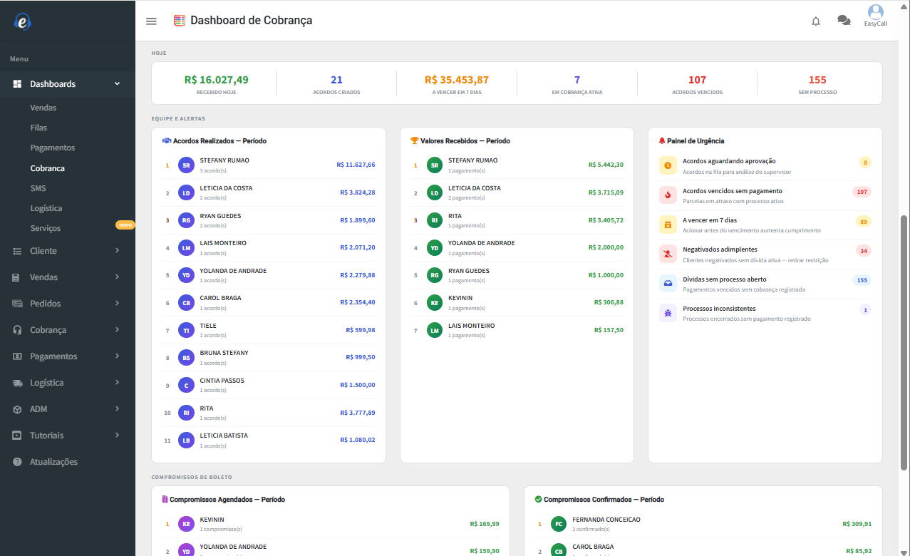Open Acordos aguardando aprovação alert row
Image resolution: width=910 pixels, height=556 pixels.
pos(765,166)
